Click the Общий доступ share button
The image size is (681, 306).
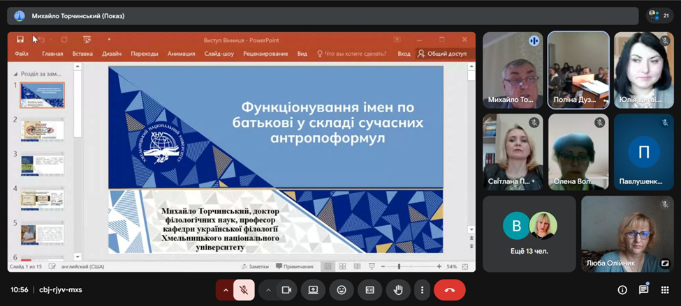[x=442, y=54]
